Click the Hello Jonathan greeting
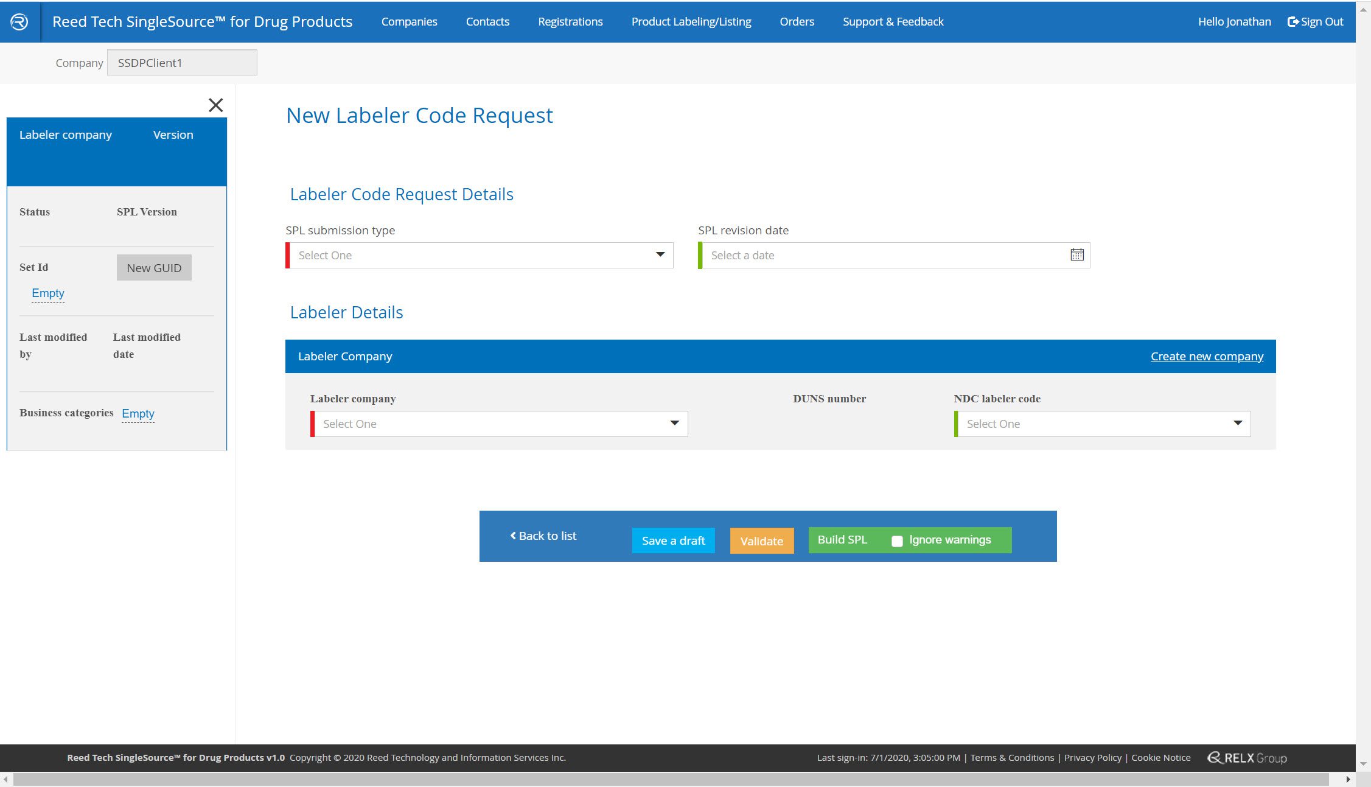This screenshot has width=1371, height=787. click(x=1234, y=22)
